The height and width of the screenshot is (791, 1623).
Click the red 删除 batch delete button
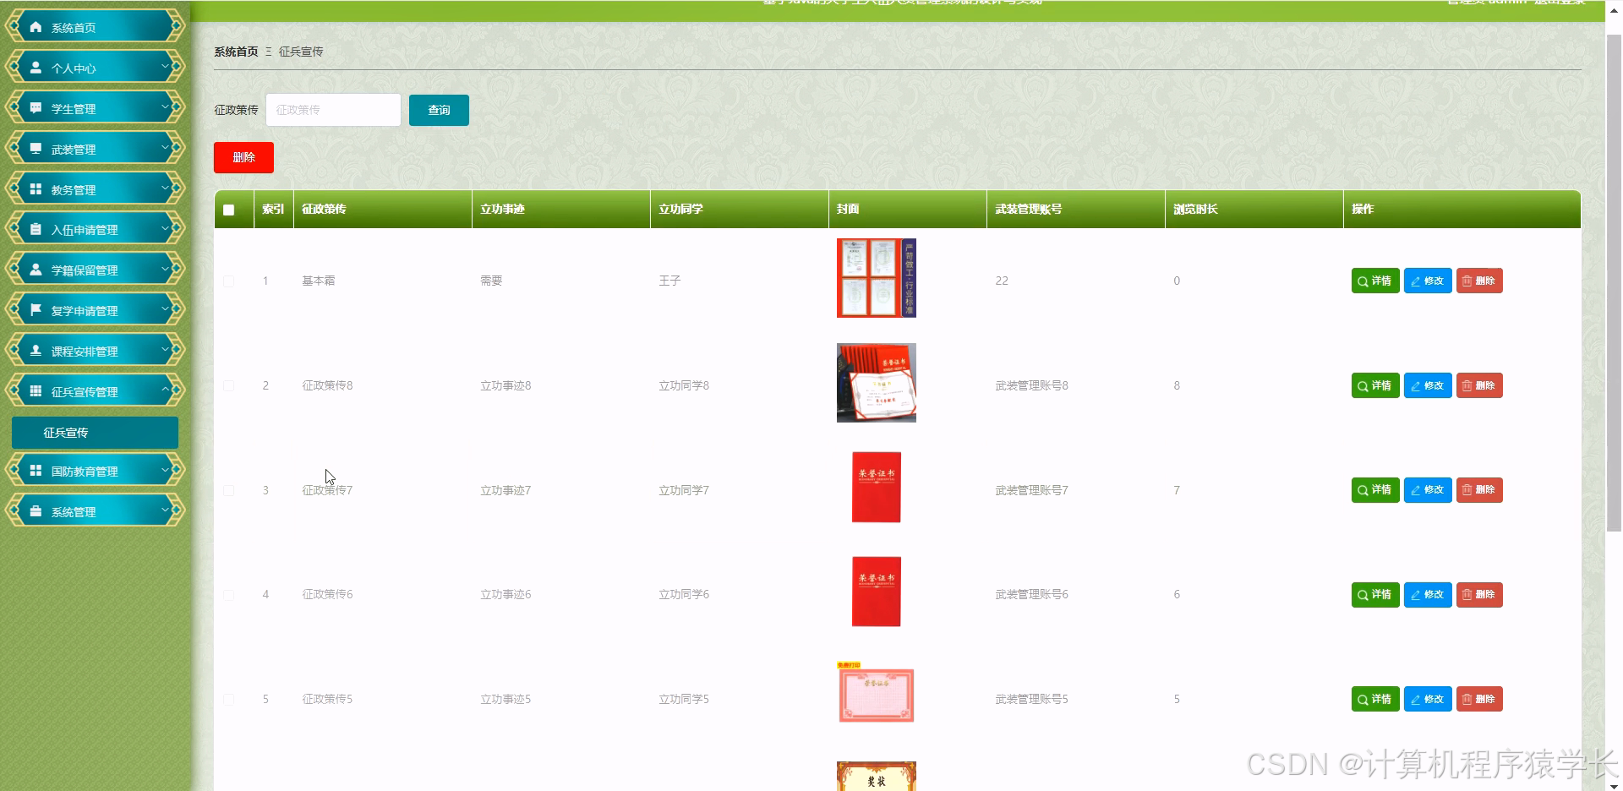click(x=243, y=157)
